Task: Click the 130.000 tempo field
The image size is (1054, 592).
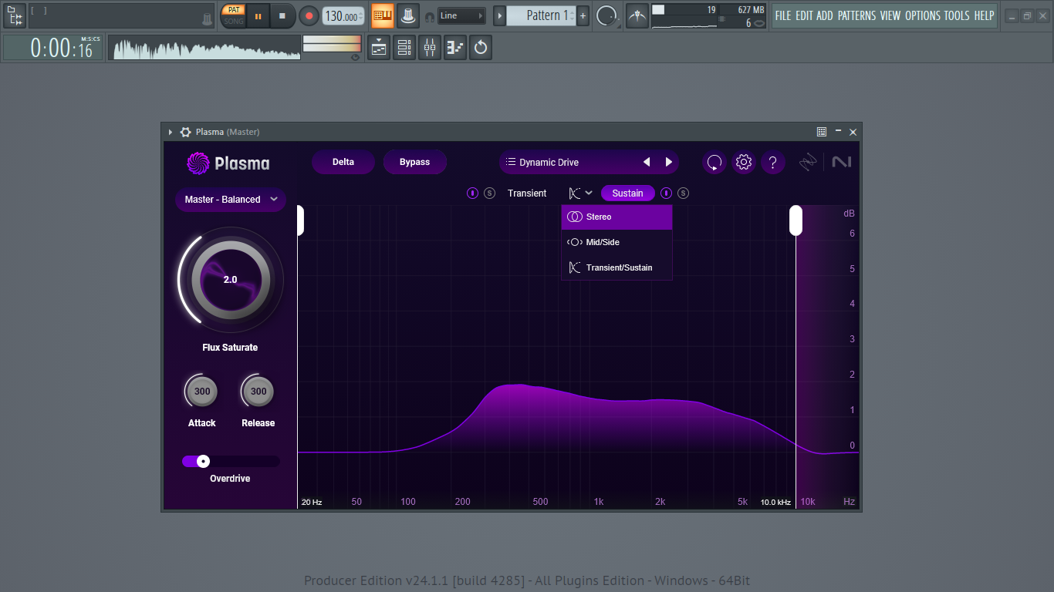Action: point(343,16)
